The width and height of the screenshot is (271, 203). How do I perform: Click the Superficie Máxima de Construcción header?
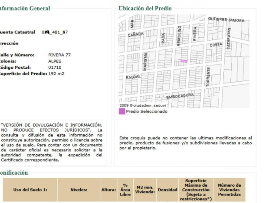[196, 190]
